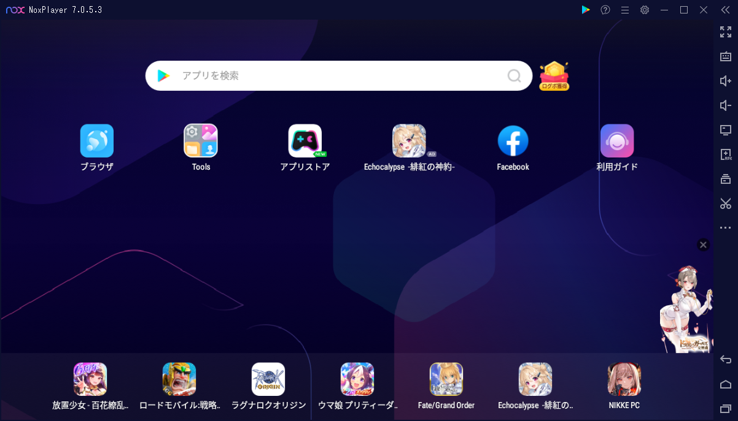The image size is (738, 421).
Task: Click the Google Play logo in search bar
Action: point(163,76)
